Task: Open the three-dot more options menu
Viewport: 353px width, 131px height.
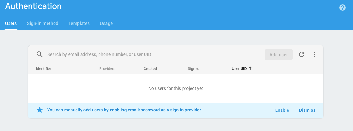Action: (314, 54)
